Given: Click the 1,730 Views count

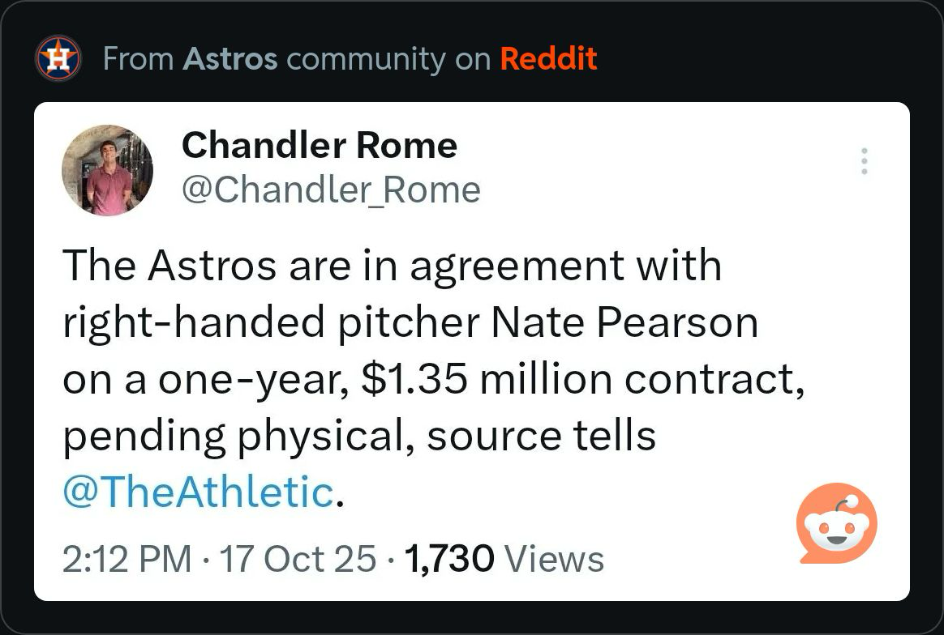Looking at the screenshot, I should click(x=503, y=559).
